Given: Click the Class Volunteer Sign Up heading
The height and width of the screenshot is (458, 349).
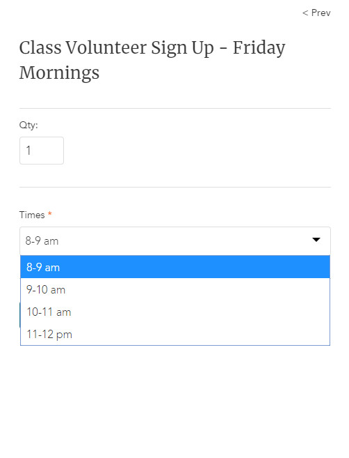Looking at the screenshot, I should coord(152,60).
